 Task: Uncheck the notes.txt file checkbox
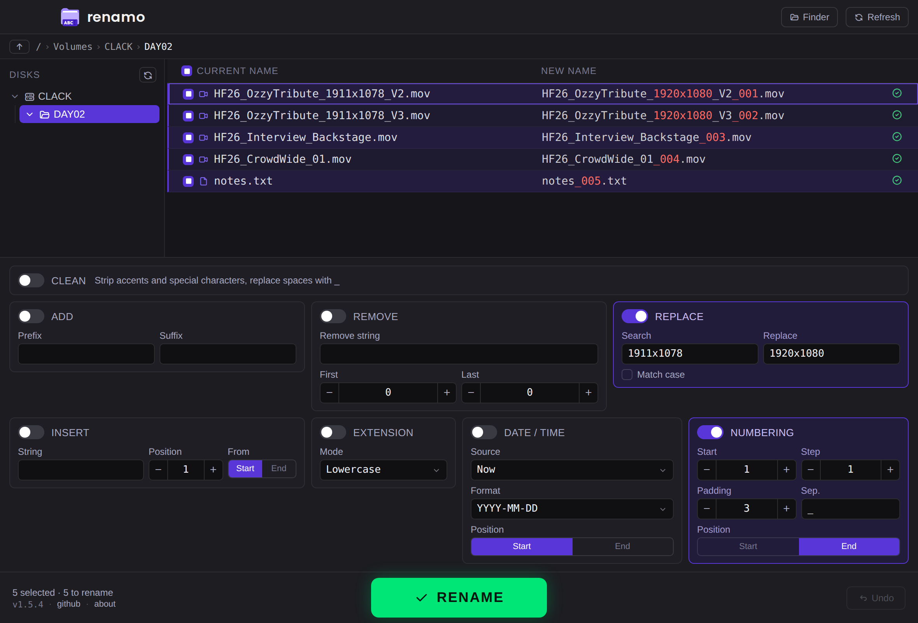[x=188, y=181]
